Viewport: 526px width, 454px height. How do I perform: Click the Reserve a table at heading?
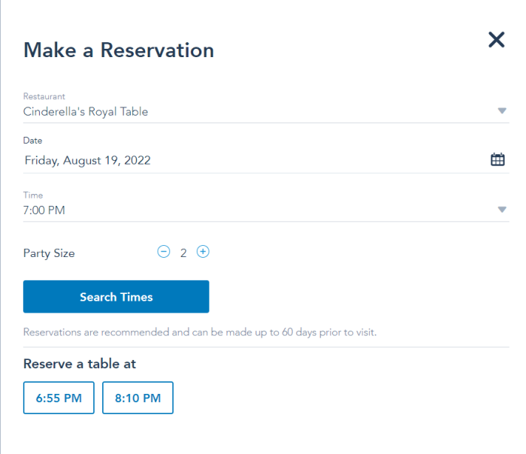point(80,364)
